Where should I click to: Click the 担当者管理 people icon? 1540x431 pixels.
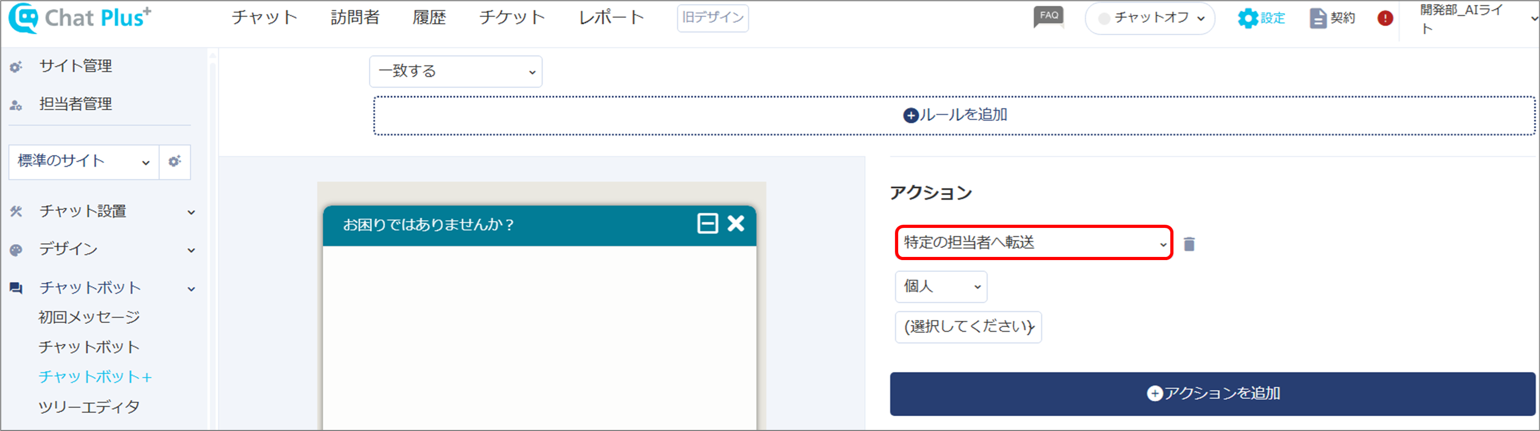click(x=16, y=105)
